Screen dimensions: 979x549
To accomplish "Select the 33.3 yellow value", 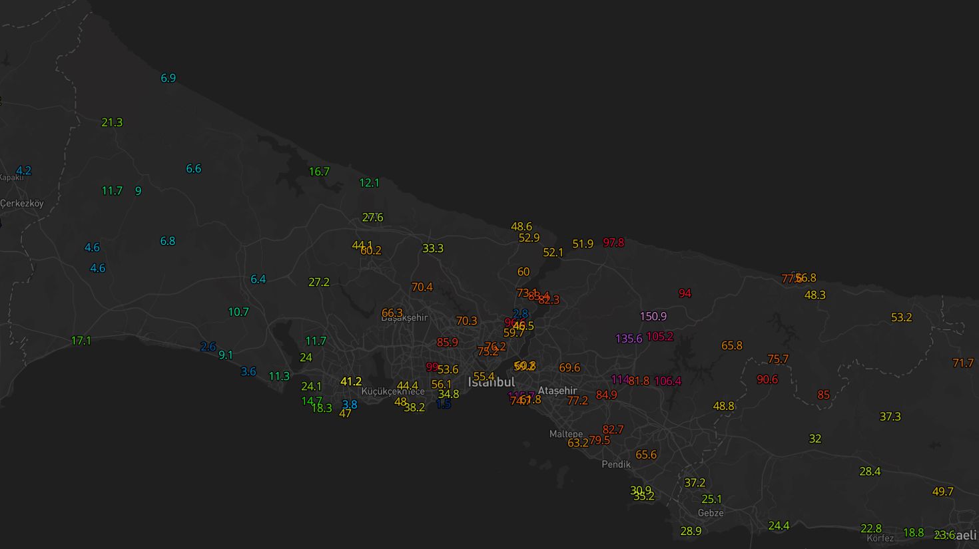I will (432, 249).
